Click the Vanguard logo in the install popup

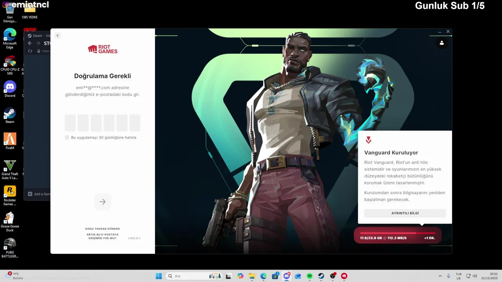[x=368, y=140]
